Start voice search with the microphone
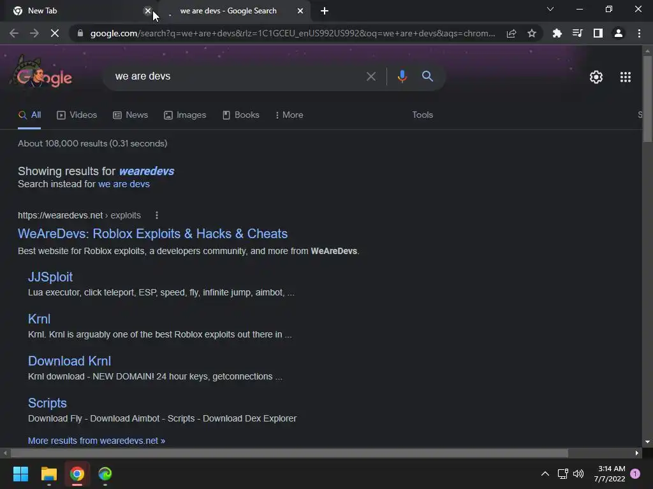This screenshot has height=489, width=653. [402, 76]
